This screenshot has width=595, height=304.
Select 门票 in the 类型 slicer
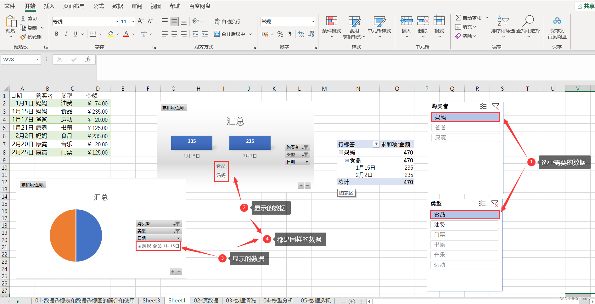464,235
